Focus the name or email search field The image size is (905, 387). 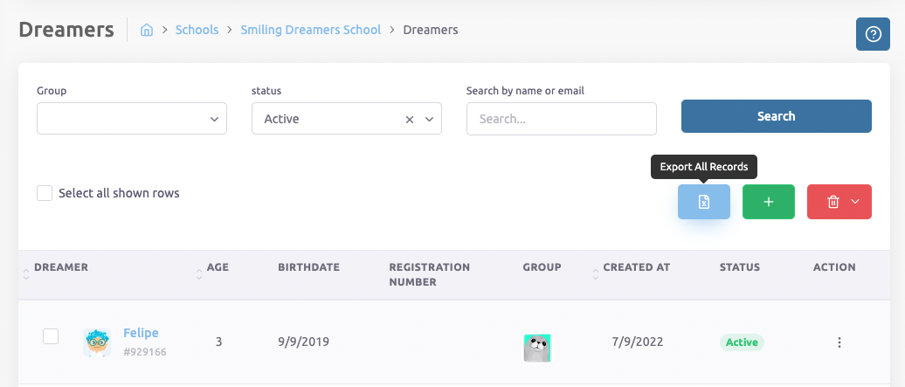pyautogui.click(x=561, y=119)
